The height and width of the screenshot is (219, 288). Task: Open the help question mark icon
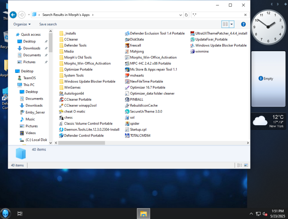coord(243,24)
